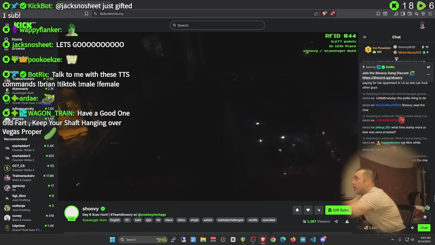Open Discord from taskbar

pyautogui.click(x=323, y=240)
